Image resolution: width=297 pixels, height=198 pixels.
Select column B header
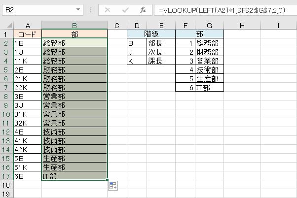[74, 25]
